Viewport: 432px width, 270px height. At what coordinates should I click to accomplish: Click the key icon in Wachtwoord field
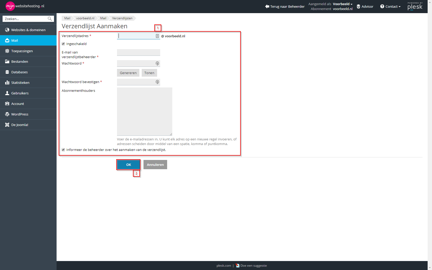click(157, 64)
